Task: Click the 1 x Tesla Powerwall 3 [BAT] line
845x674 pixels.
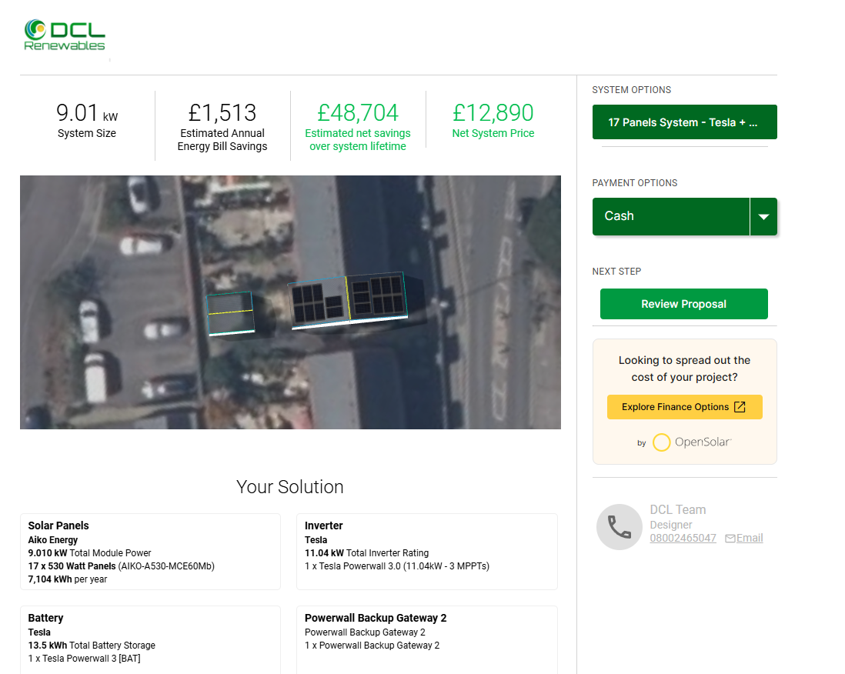Action: 84,659
